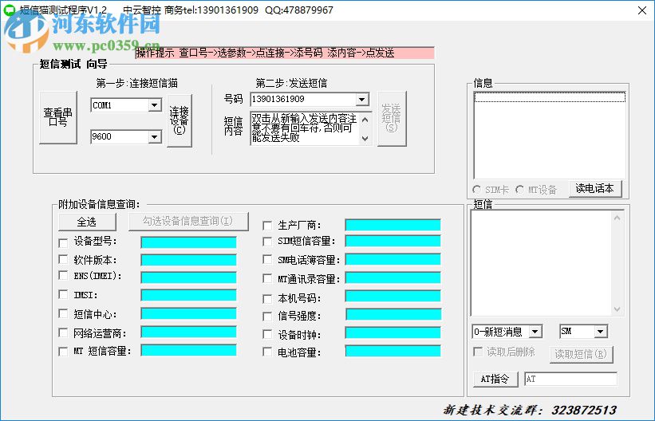Expand the phone number 13901361909 dropdown

pyautogui.click(x=361, y=100)
